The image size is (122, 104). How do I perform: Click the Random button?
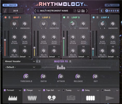pyautogui.click(x=112, y=11)
